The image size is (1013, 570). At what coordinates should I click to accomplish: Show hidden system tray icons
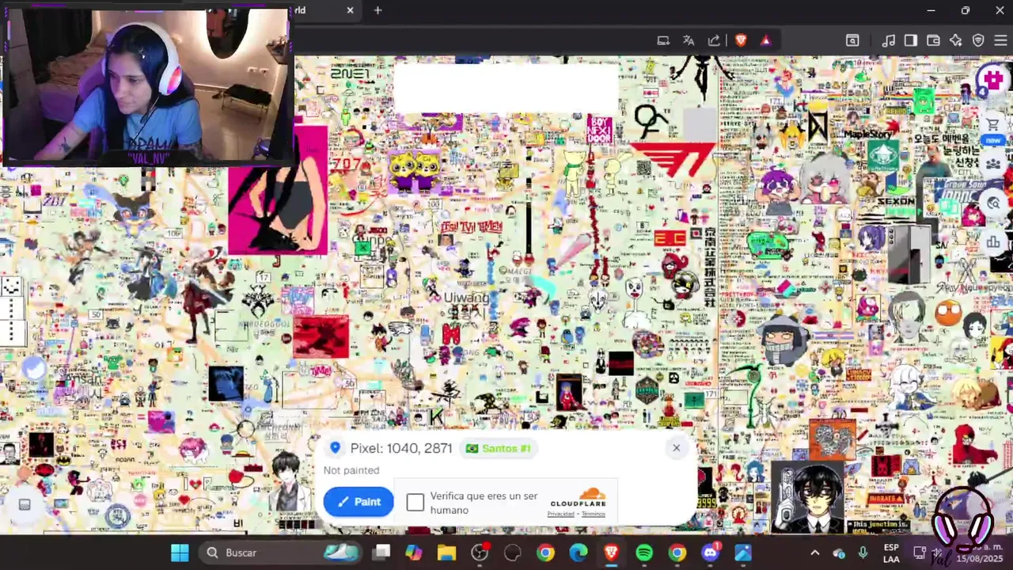coord(815,553)
